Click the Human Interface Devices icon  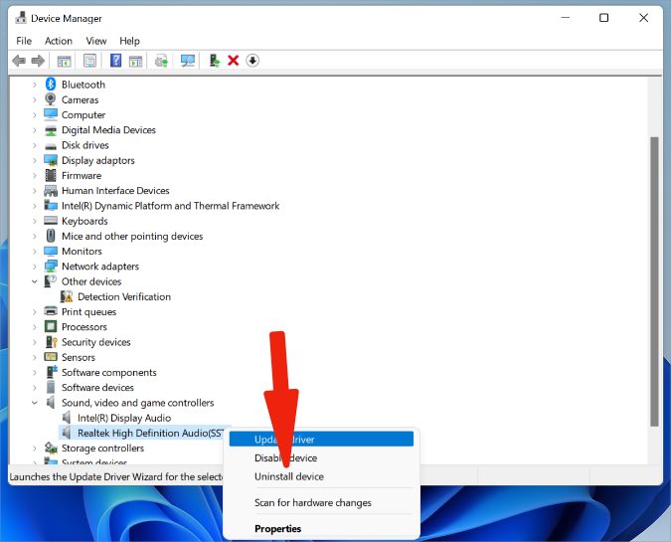coord(51,191)
